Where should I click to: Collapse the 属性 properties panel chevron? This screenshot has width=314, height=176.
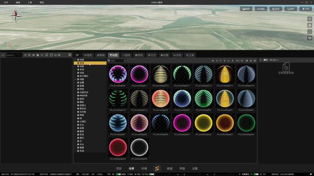[261, 60]
